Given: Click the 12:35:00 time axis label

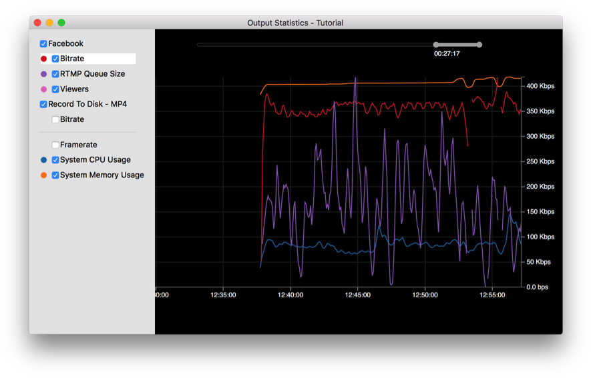Looking at the screenshot, I should coord(223,295).
